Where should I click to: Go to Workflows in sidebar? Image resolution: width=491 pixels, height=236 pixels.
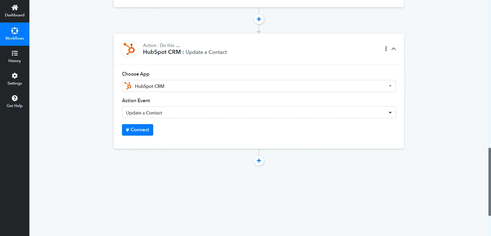coord(15,34)
